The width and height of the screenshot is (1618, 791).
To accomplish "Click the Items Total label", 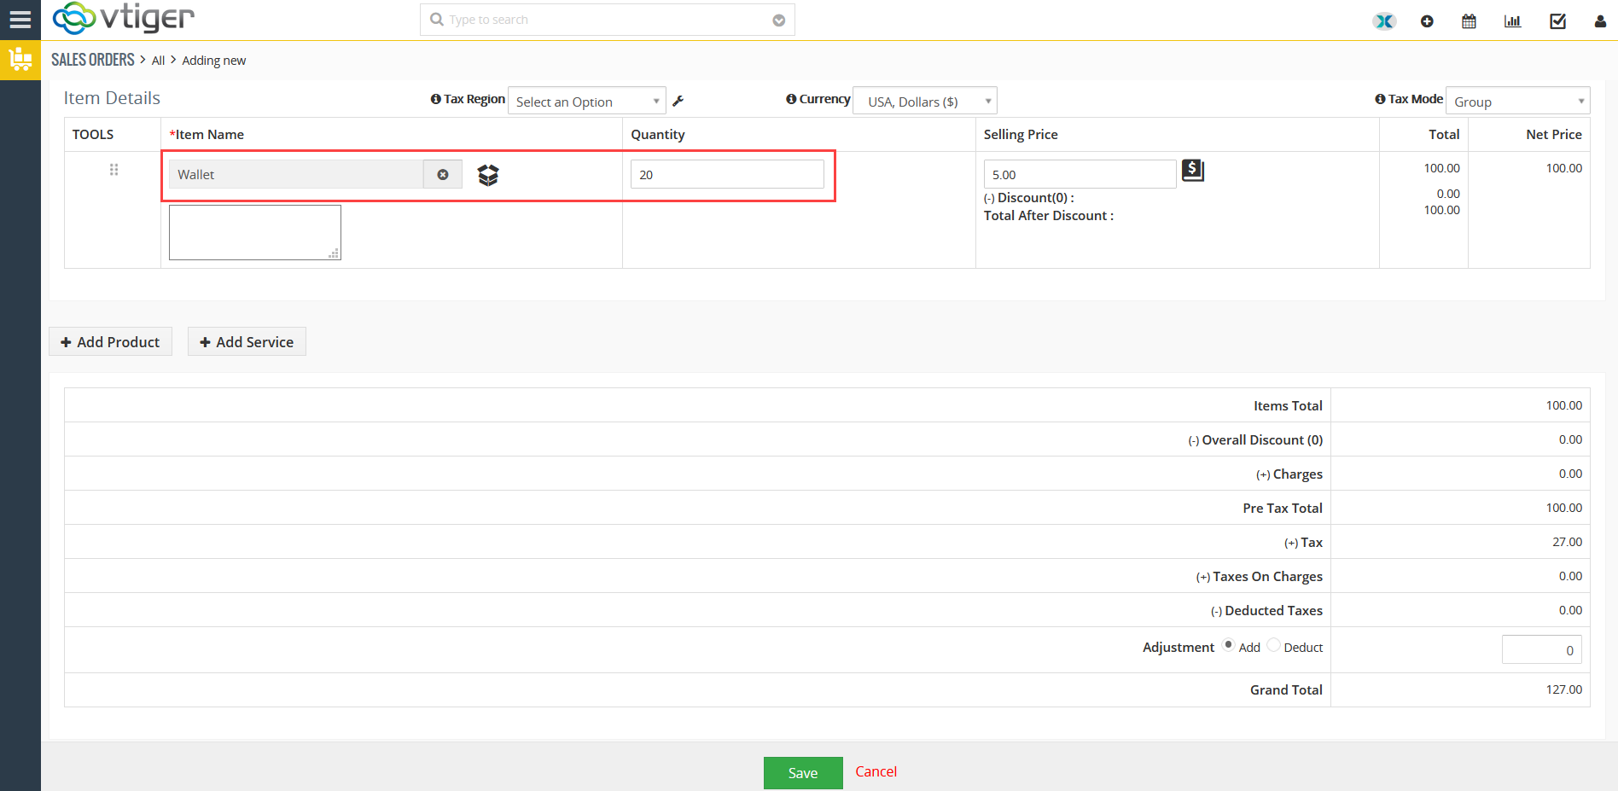I will pos(1288,406).
